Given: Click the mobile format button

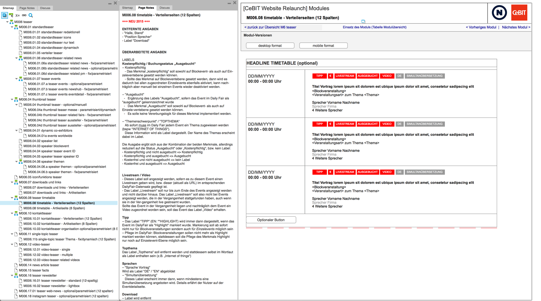Looking at the screenshot, I should (x=323, y=46).
